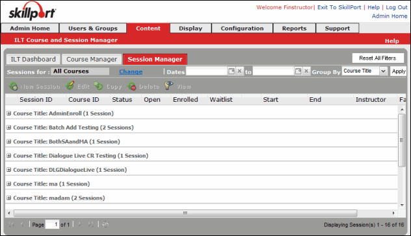Click the horizontal scrollbar thumb
411x236 pixels.
click(x=185, y=213)
